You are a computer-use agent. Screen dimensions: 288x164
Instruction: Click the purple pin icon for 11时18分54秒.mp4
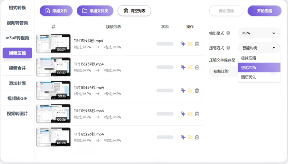pyautogui.click(x=183, y=90)
